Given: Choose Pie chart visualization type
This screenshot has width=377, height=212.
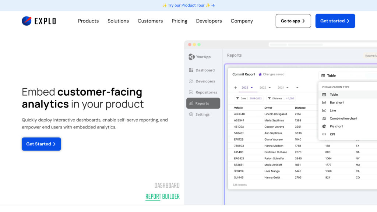Looking at the screenshot, I should (348, 126).
